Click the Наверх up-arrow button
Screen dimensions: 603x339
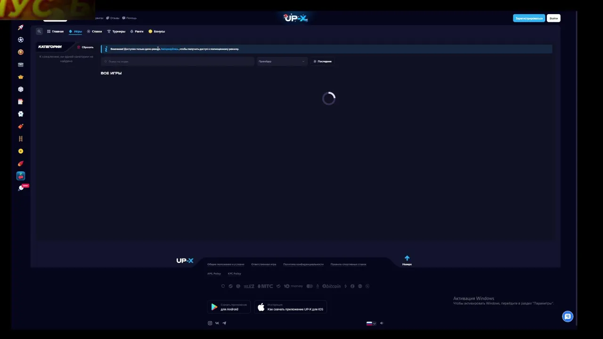click(x=407, y=260)
